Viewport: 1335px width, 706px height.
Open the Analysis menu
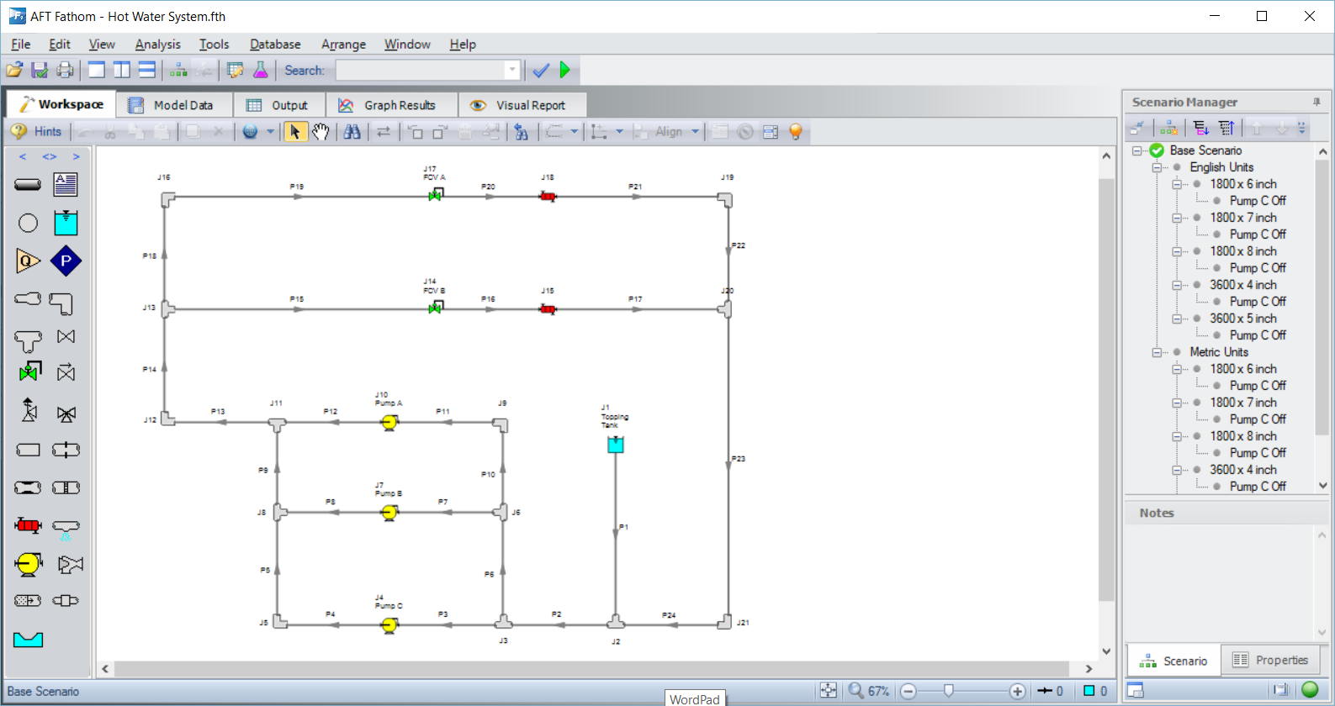point(157,44)
